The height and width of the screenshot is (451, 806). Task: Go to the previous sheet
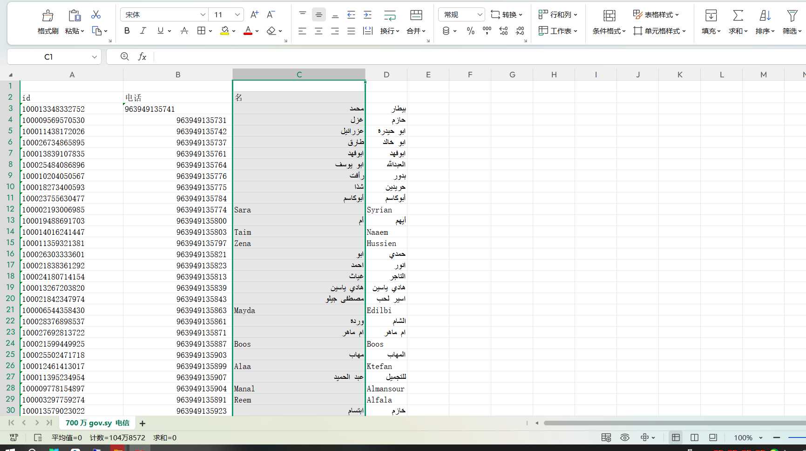(x=24, y=423)
